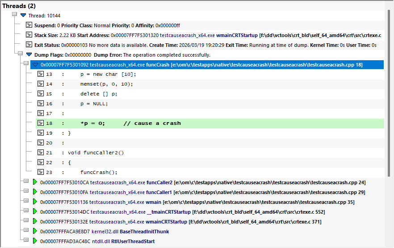Click the address 0x00007FF7F5301136
This screenshot has height=248, width=394.
64,202
